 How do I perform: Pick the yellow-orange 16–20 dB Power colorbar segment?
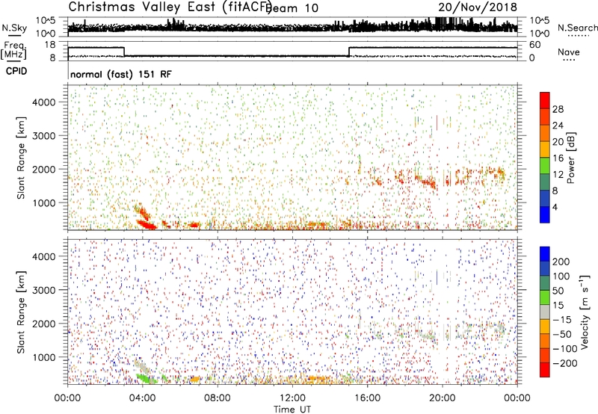[545, 149]
